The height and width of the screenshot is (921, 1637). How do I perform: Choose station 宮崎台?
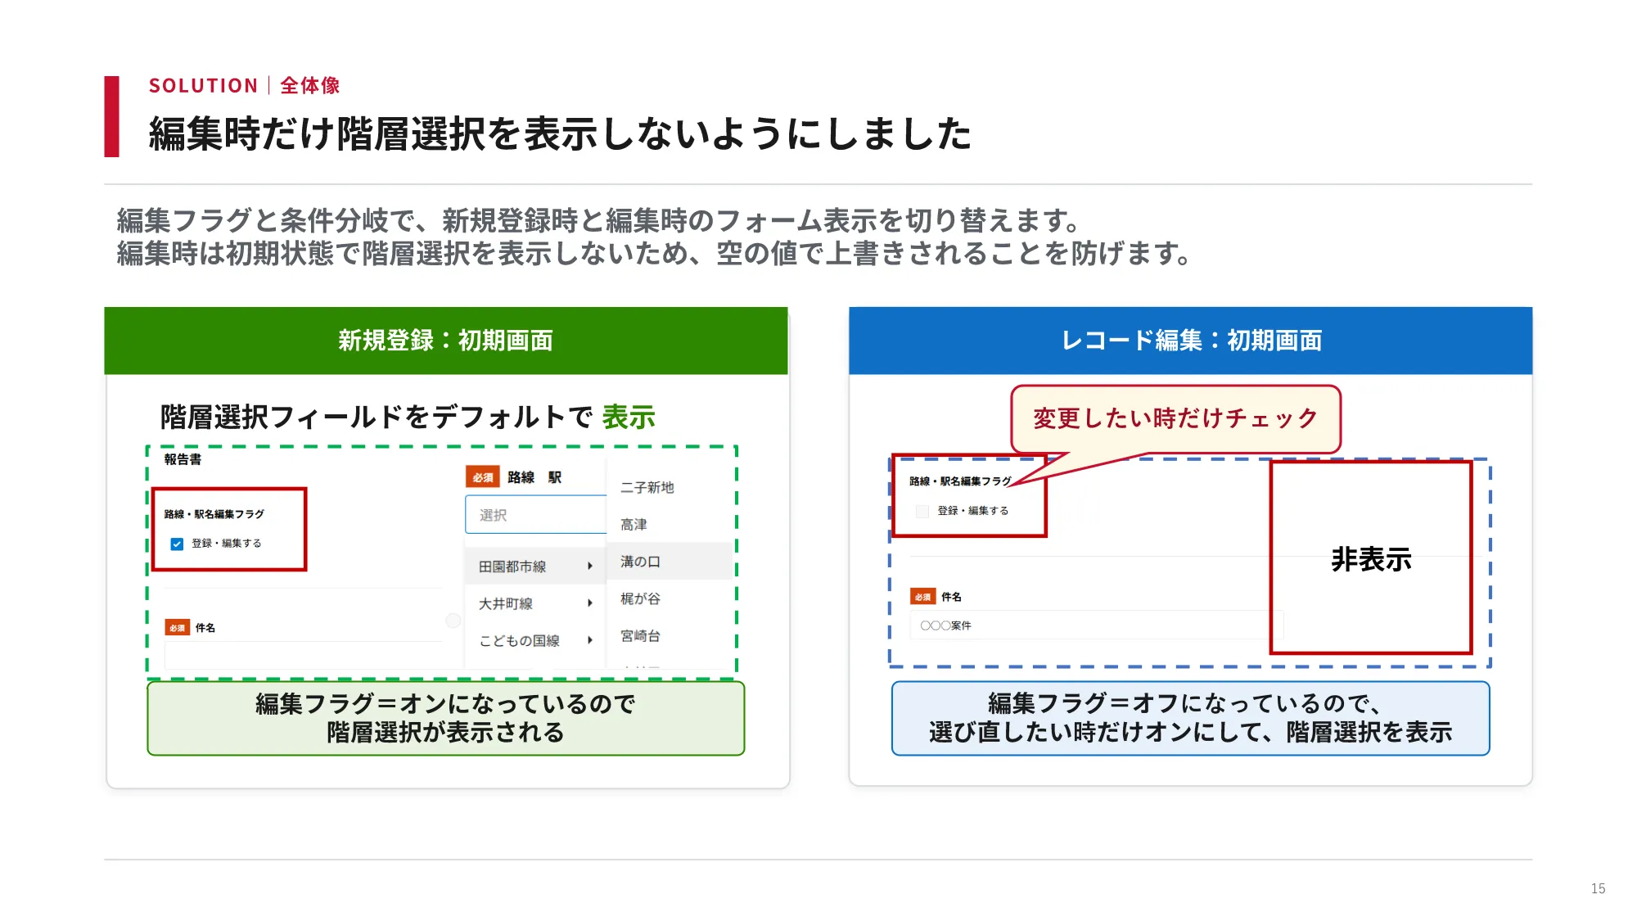pyautogui.click(x=670, y=635)
